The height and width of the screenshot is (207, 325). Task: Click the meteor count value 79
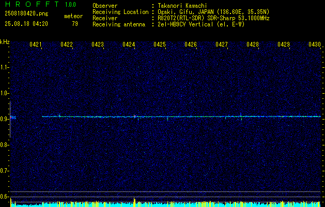(x=75, y=24)
